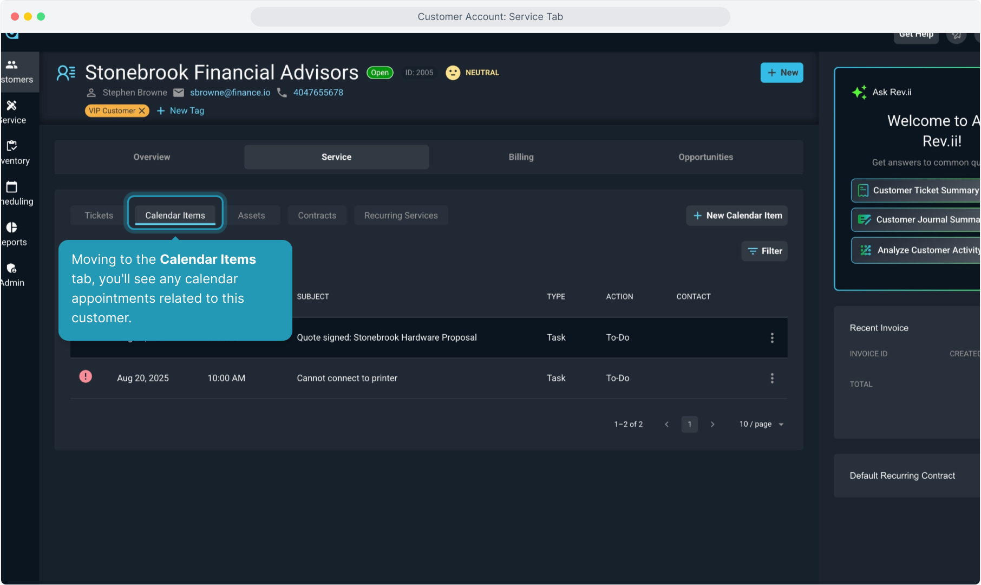Open the Reports pie chart icon
This screenshot has height=585, width=981.
pos(12,227)
